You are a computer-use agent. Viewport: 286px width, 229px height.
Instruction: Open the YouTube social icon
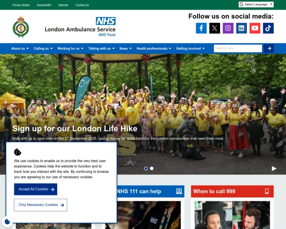coord(255,28)
